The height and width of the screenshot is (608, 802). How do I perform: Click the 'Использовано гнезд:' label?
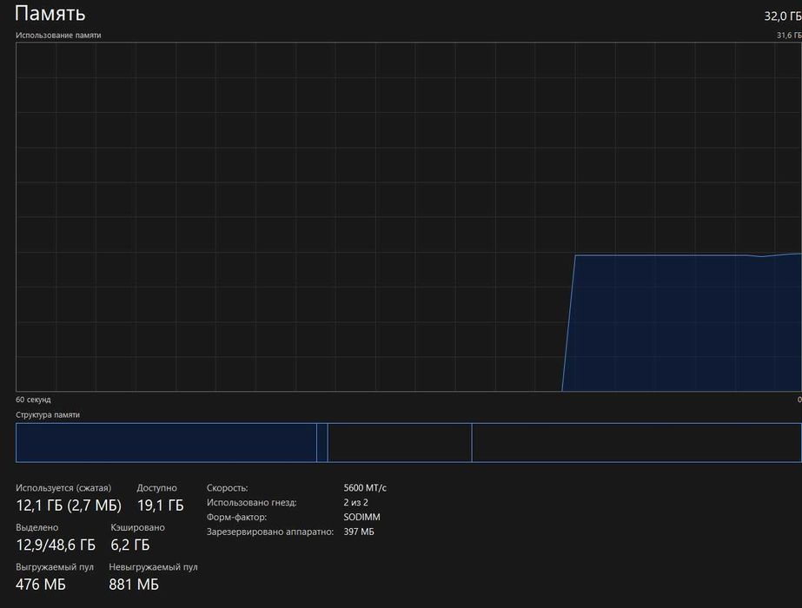point(251,503)
